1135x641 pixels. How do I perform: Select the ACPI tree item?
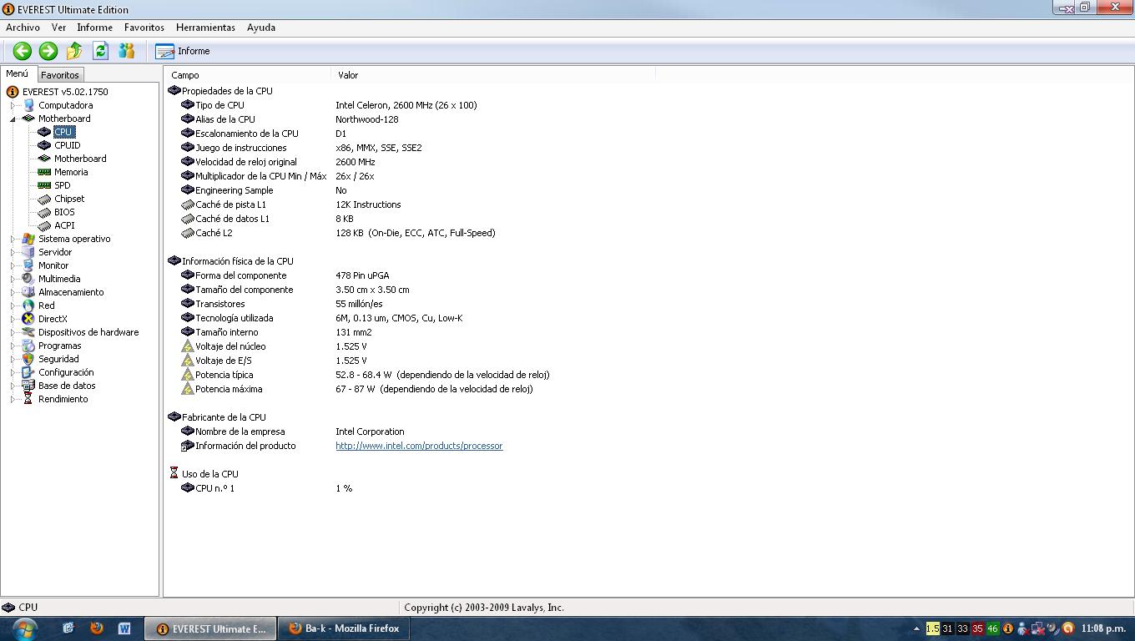pos(64,225)
